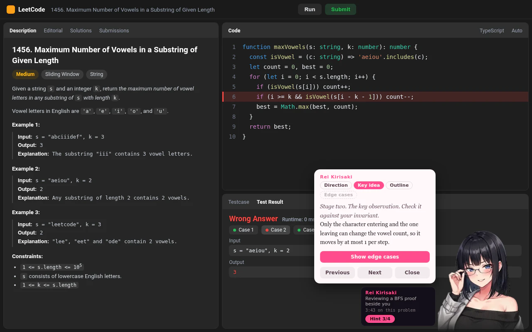The width and height of the screenshot is (532, 332).
Task: Select the Edge cases hint stage
Action: tap(338, 195)
